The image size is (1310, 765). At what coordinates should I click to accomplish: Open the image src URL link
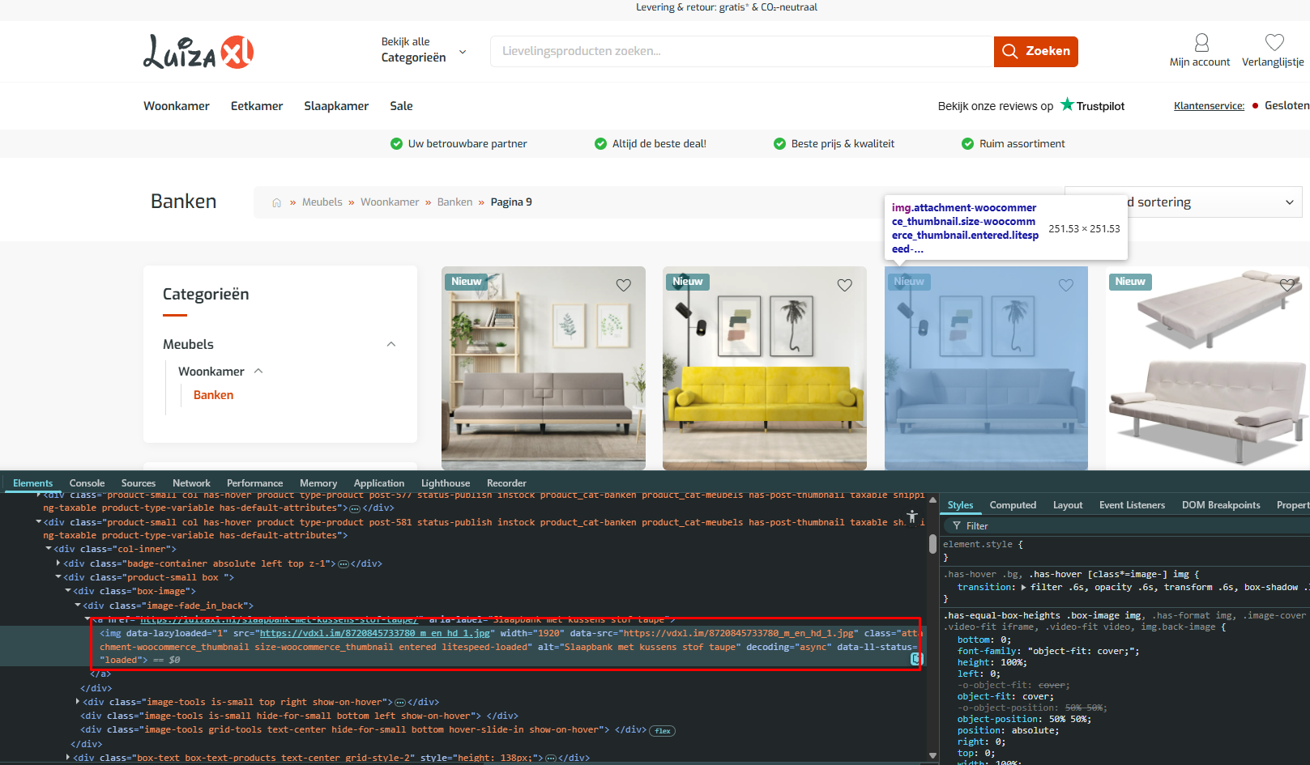375,634
